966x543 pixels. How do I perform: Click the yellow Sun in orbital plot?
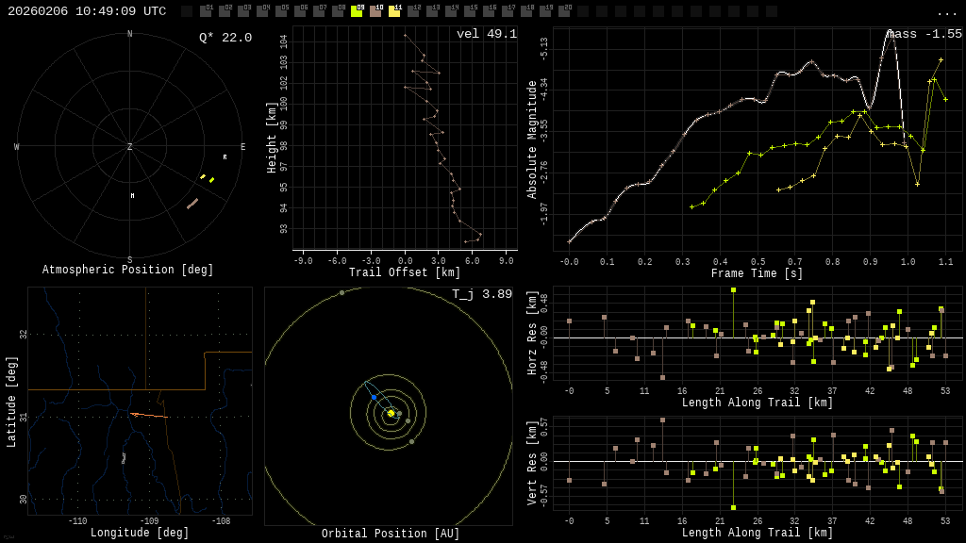pyautogui.click(x=391, y=413)
